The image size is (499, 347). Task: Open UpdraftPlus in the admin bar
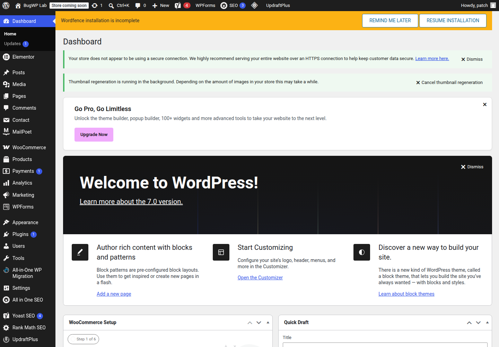click(x=278, y=6)
